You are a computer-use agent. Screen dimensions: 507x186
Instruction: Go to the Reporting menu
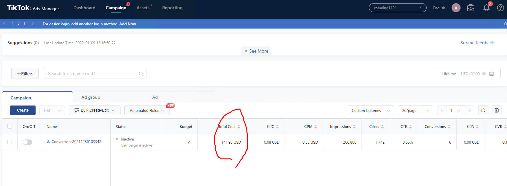pyautogui.click(x=172, y=8)
